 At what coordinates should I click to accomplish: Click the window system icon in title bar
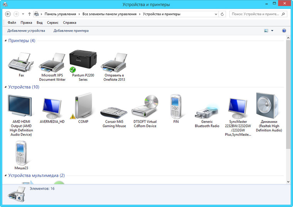click(5, 4)
